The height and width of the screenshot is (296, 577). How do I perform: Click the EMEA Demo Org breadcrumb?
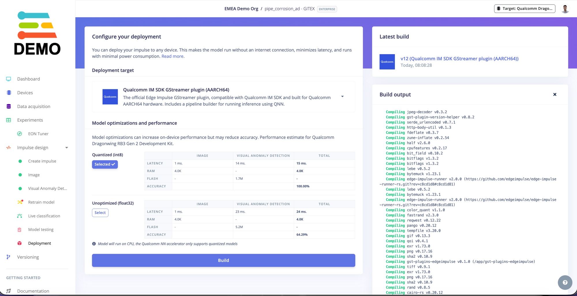pos(241,9)
